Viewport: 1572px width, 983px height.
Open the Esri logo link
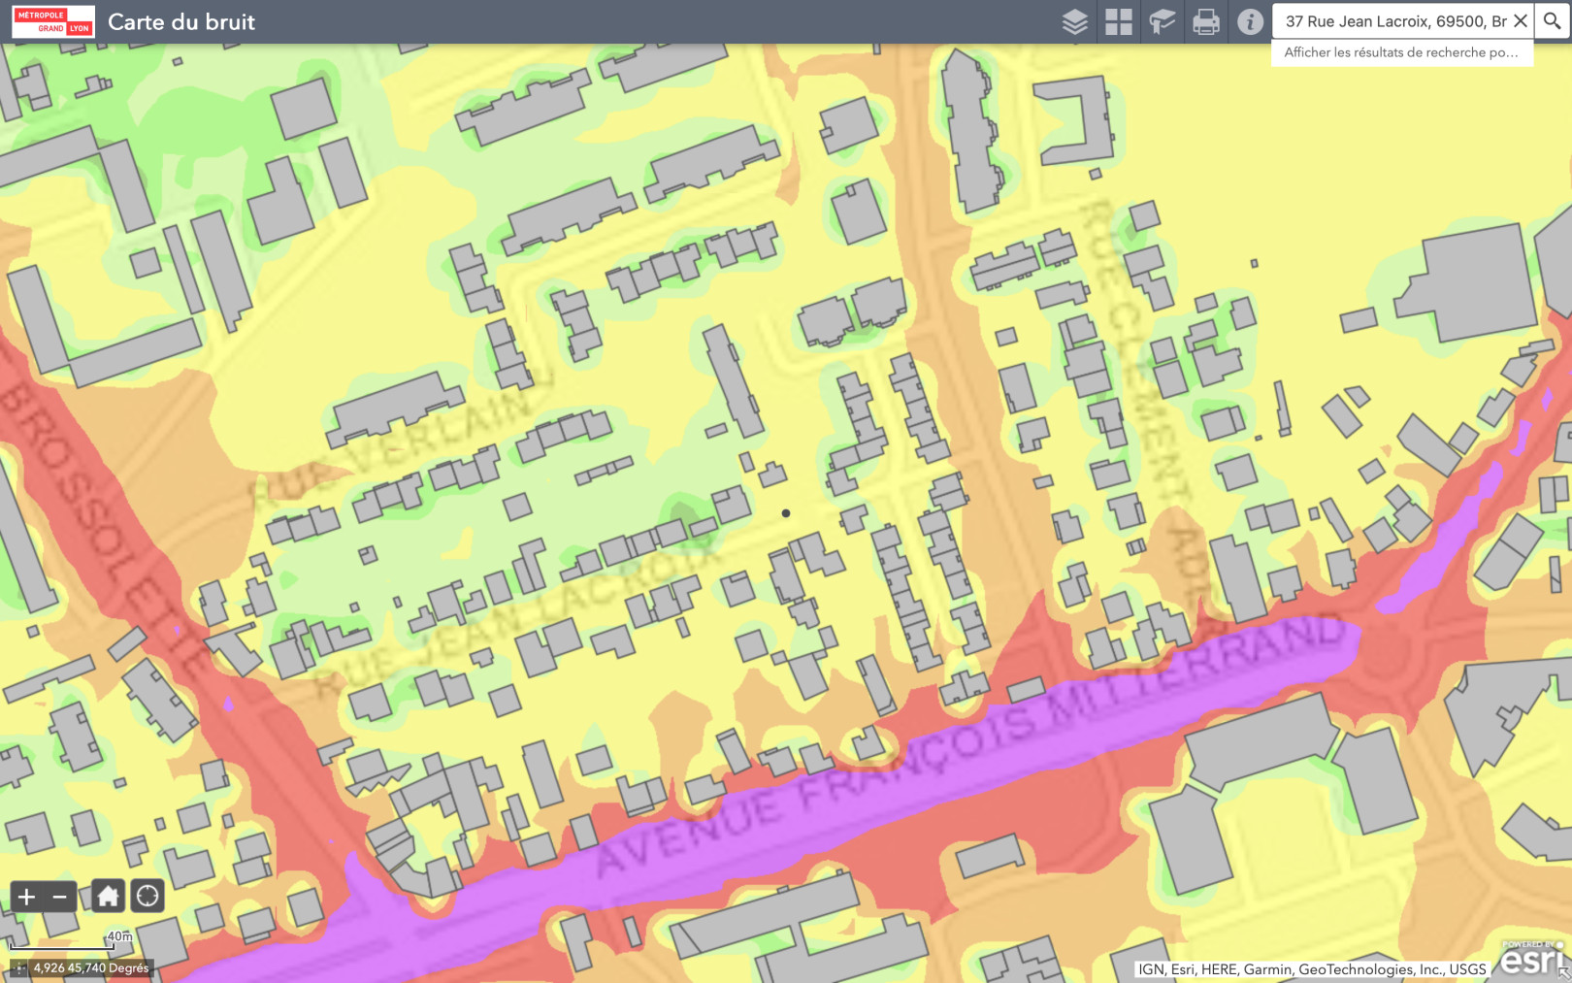(x=1532, y=959)
